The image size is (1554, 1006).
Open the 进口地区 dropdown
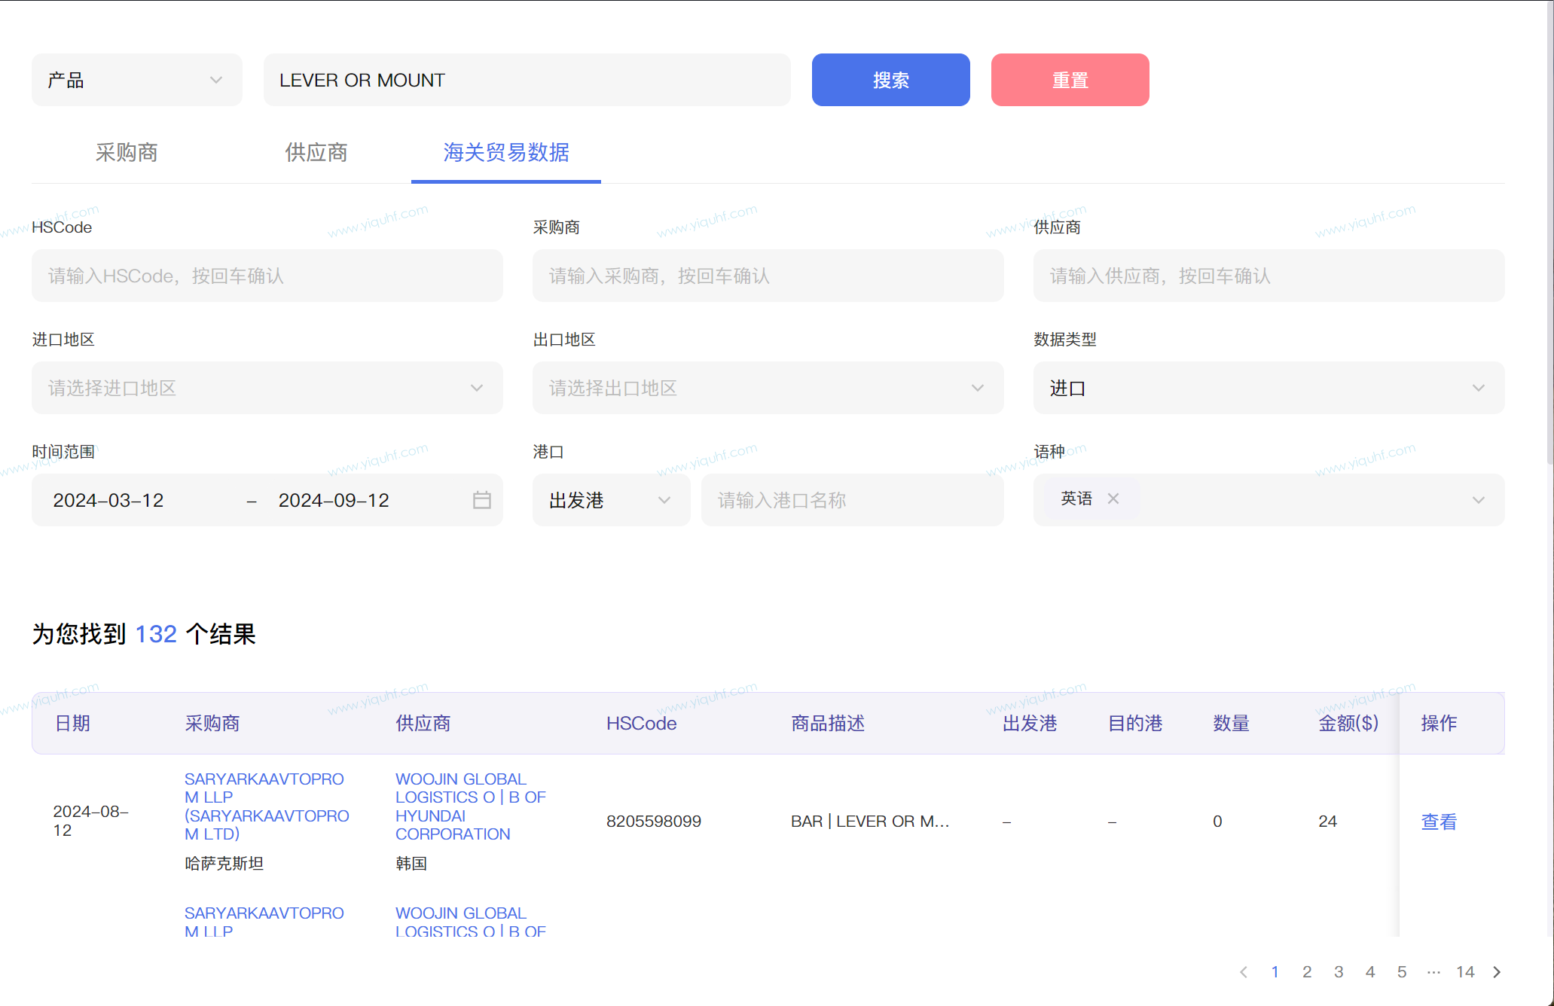point(267,388)
